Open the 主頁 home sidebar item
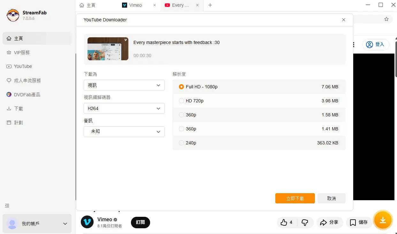This screenshot has height=234, width=397. [x=37, y=38]
